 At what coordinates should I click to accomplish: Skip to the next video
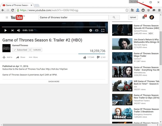pos(13,30)
